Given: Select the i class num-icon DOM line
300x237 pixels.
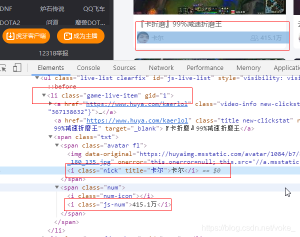Looking at the screenshot, I should 110,196.
